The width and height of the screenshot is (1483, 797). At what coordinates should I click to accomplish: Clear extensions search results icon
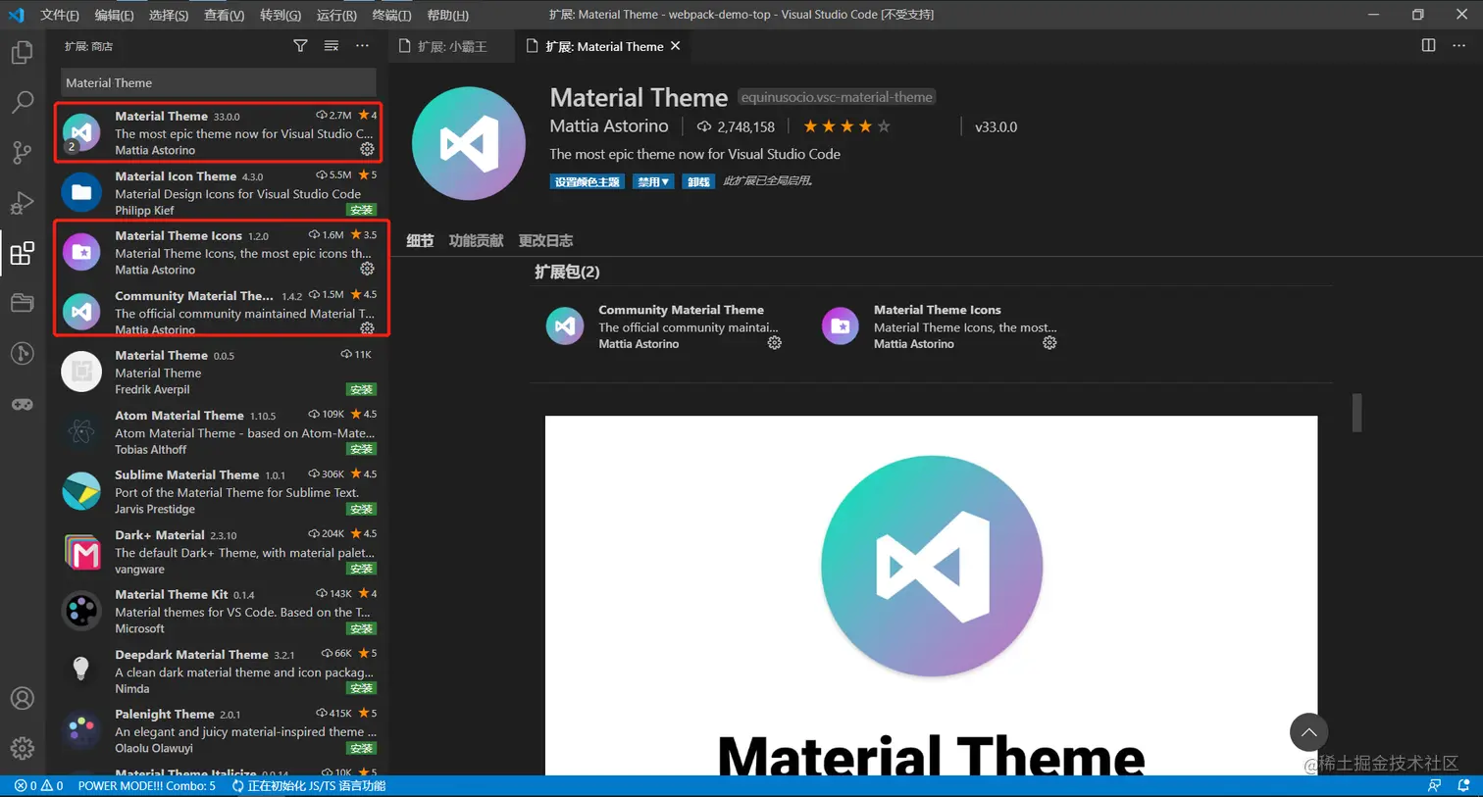(332, 46)
